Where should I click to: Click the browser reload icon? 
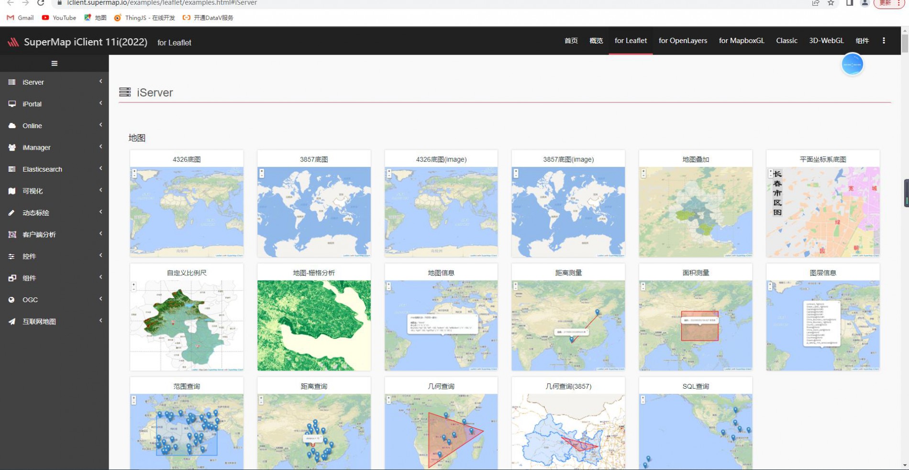pos(41,3)
